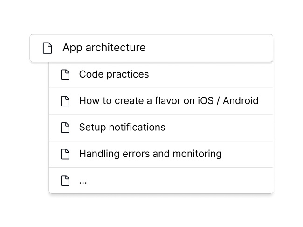Viewport: 303px width, 227px height.
Task: Open the App architecture parent page
Action: [151, 48]
